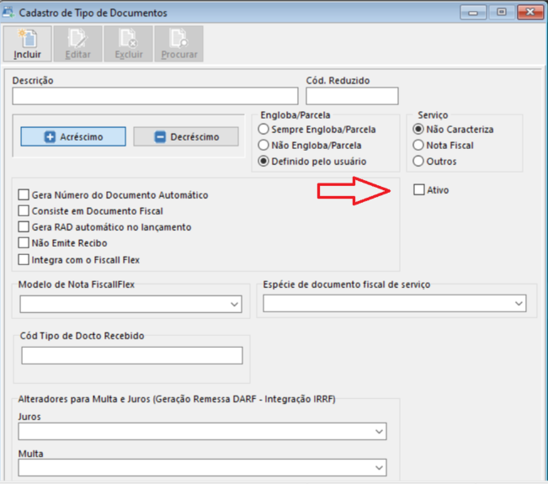Click the Excluir toolbar button
The height and width of the screenshot is (484, 548).
129,44
